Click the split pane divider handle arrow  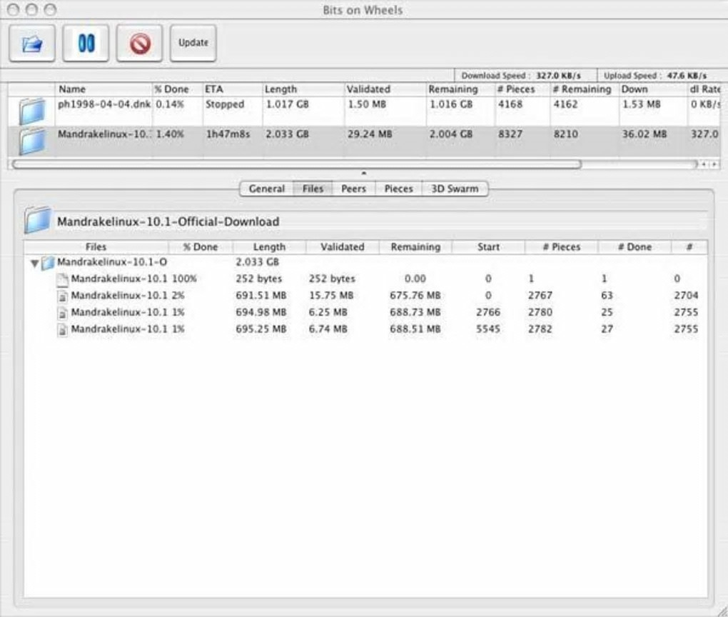coord(364,174)
